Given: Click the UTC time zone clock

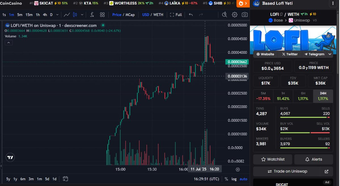Looking at the screenshot, I should 206,179.
